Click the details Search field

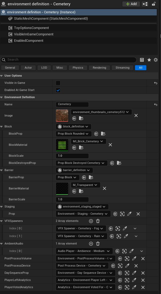click(68, 60)
